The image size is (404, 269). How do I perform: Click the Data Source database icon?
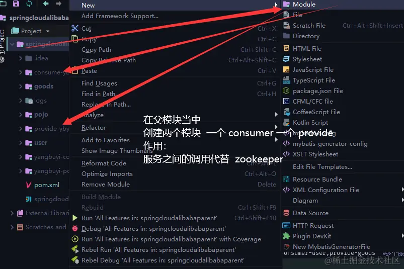pyautogui.click(x=286, y=213)
